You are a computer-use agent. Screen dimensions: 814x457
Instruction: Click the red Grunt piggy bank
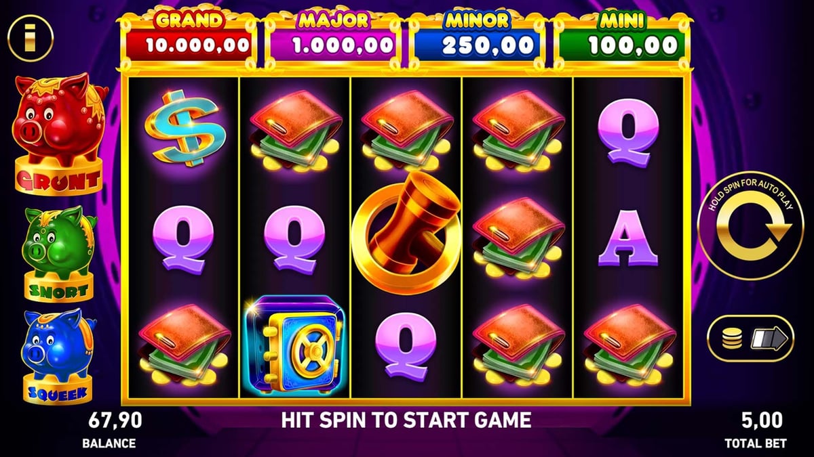point(58,133)
